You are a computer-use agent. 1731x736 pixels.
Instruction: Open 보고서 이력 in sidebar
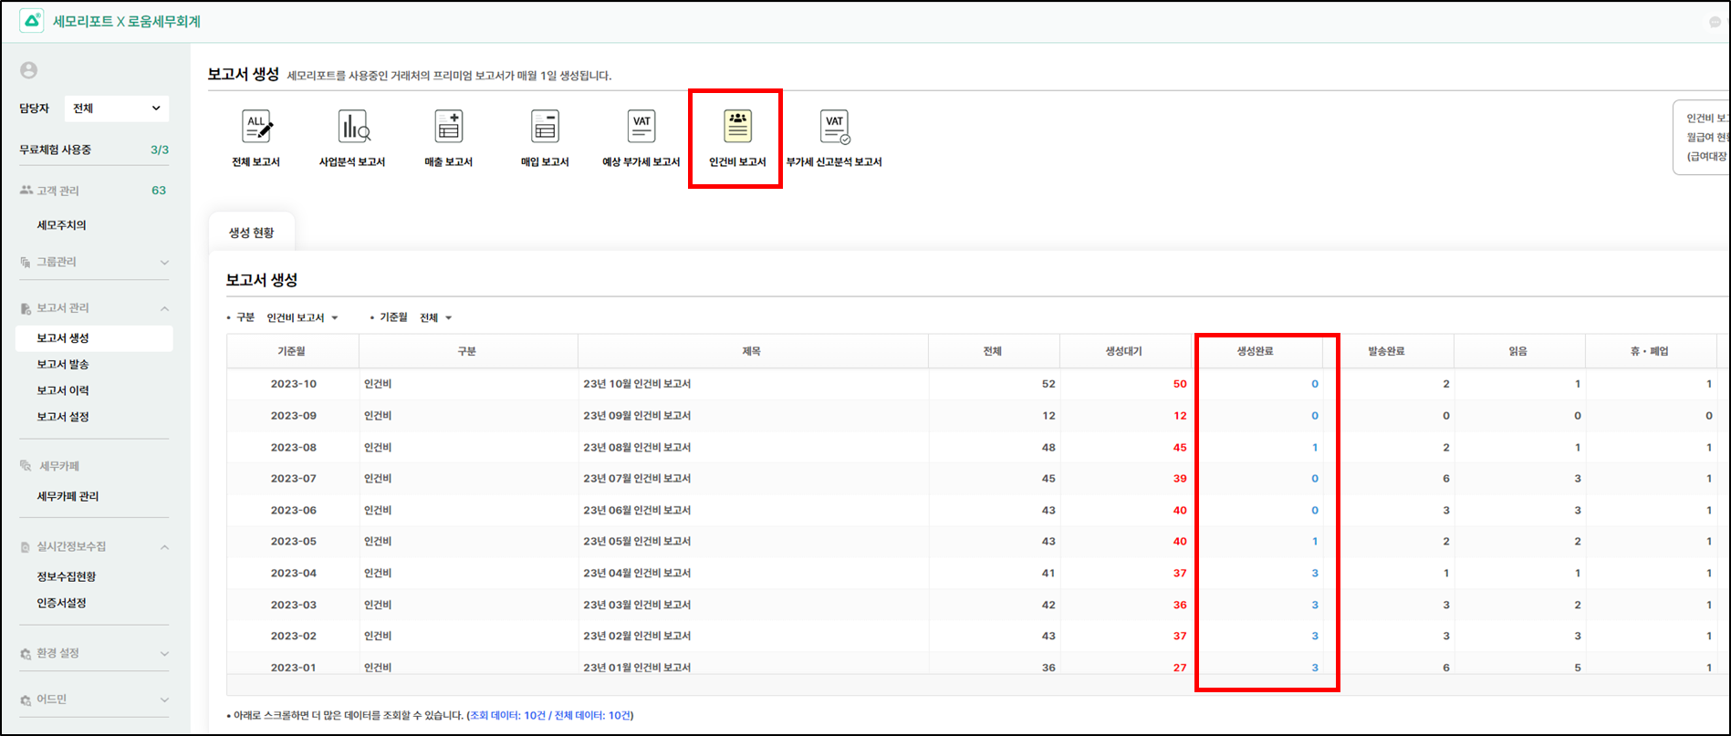point(63,390)
